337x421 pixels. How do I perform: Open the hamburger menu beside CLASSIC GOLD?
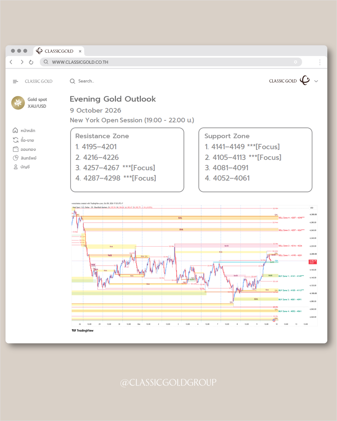pyautogui.click(x=15, y=81)
